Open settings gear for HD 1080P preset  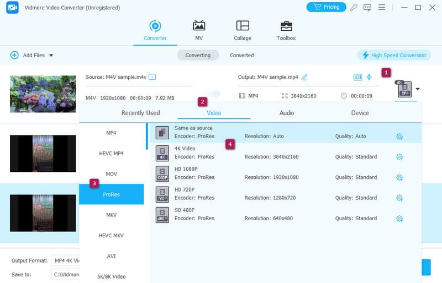click(399, 177)
